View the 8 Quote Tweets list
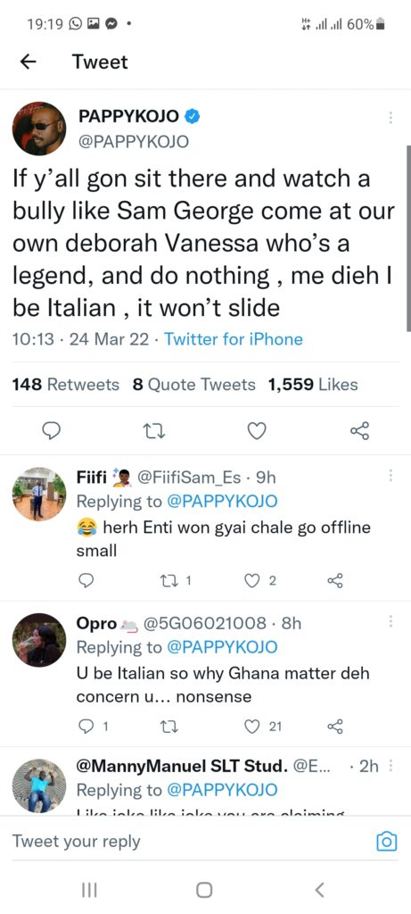411x914 pixels. click(x=193, y=385)
